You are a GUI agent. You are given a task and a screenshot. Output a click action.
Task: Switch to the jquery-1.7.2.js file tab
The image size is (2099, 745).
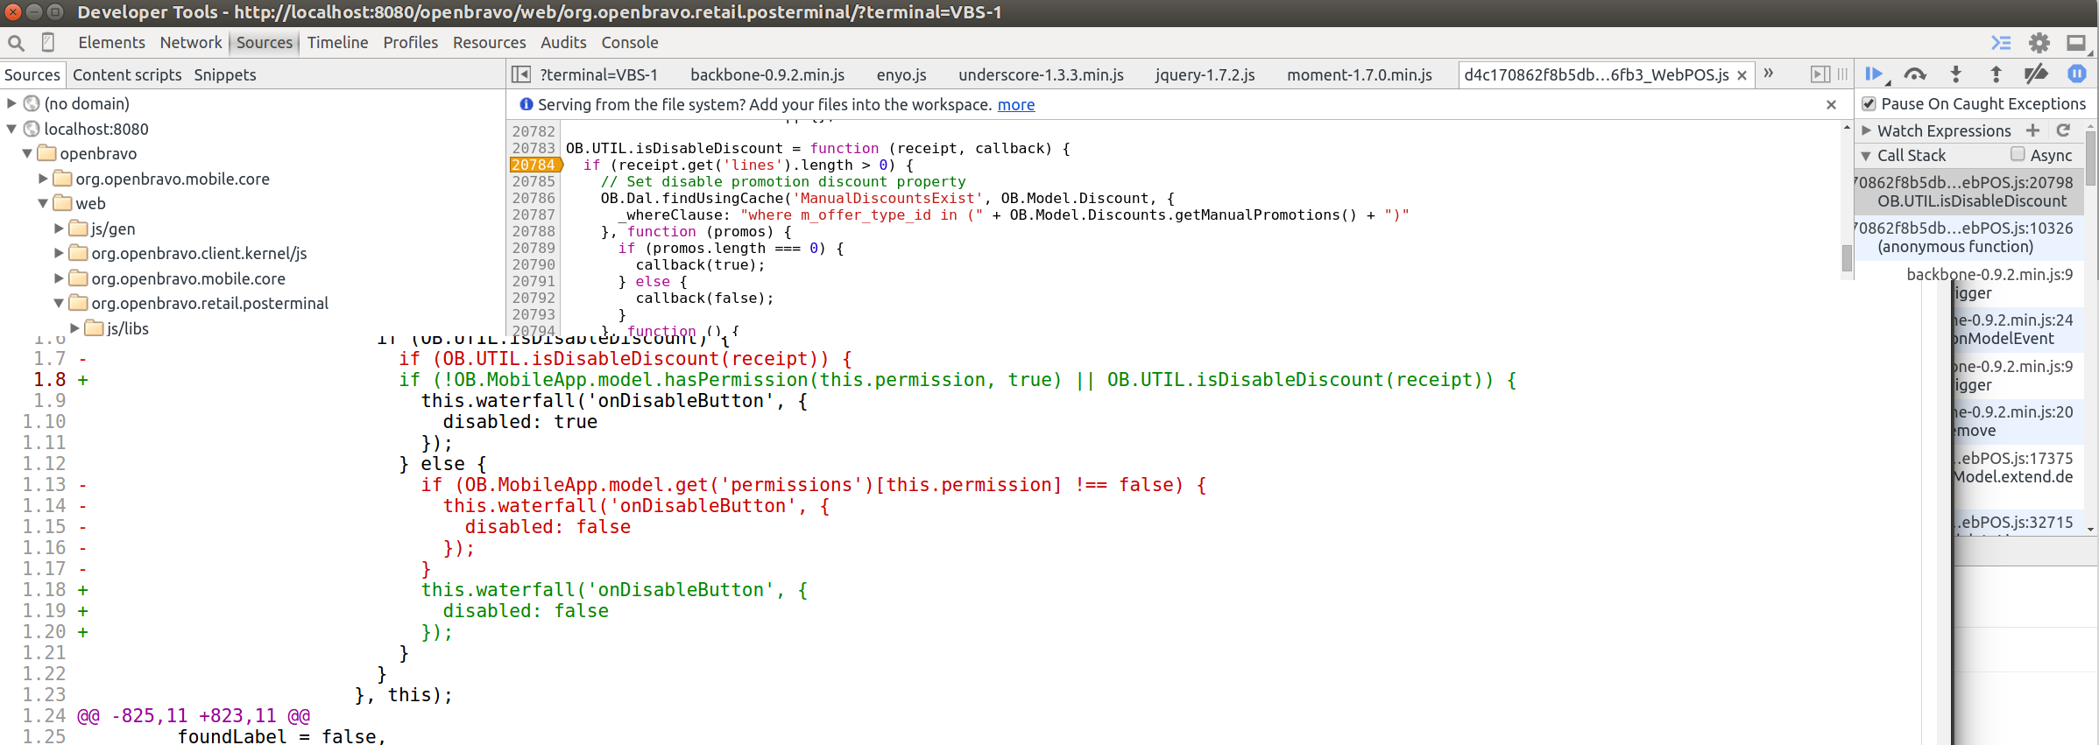point(1205,74)
